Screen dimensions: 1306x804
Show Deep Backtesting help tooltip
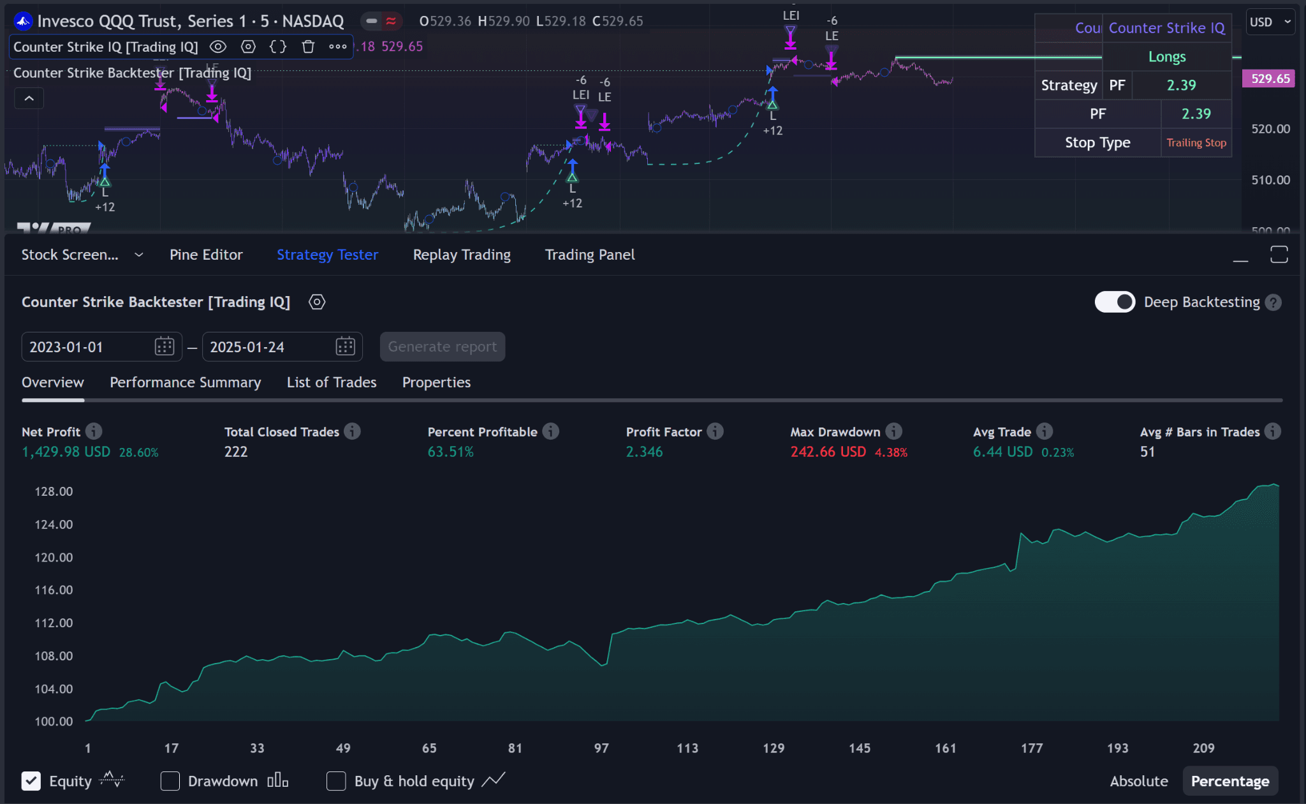(1273, 302)
